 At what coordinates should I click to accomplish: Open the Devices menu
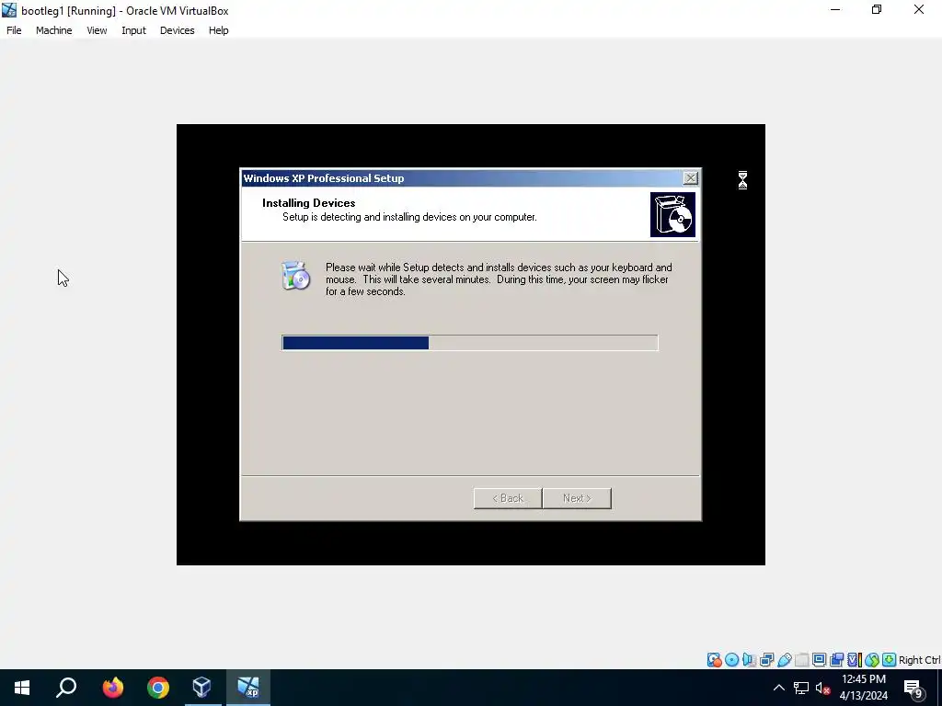pyautogui.click(x=178, y=30)
